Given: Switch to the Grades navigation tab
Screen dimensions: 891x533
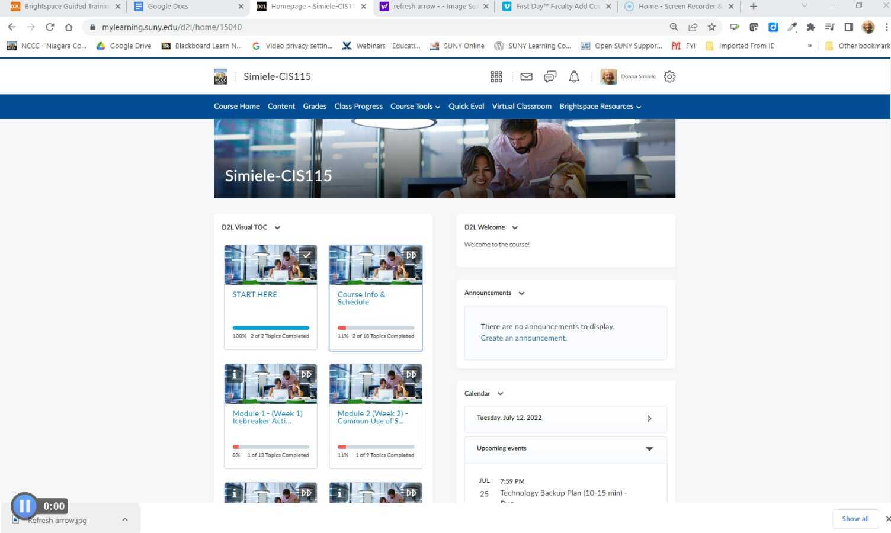Looking at the screenshot, I should [x=315, y=107].
